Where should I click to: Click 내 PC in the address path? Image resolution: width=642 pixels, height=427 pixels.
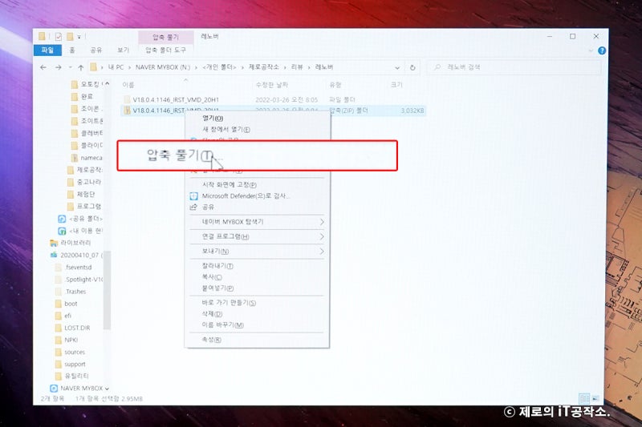(116, 67)
